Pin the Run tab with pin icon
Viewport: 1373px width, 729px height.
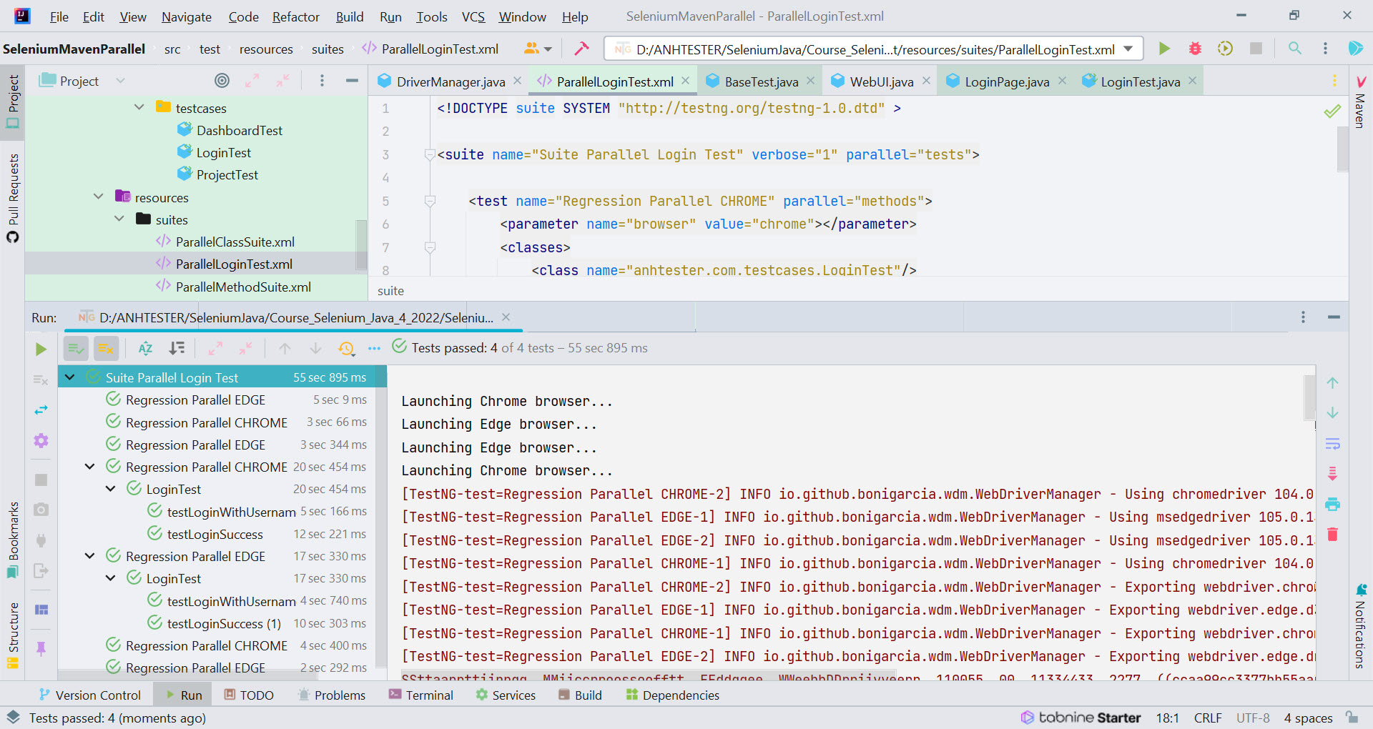coord(41,648)
